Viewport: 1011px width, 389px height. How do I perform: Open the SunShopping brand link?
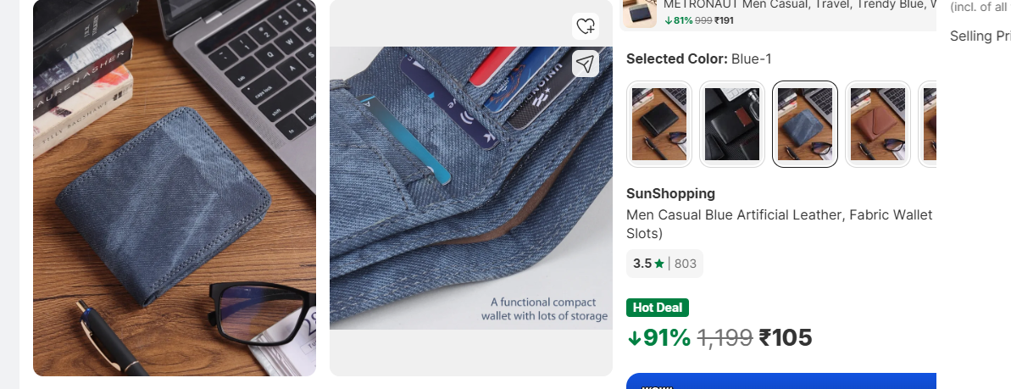point(670,193)
